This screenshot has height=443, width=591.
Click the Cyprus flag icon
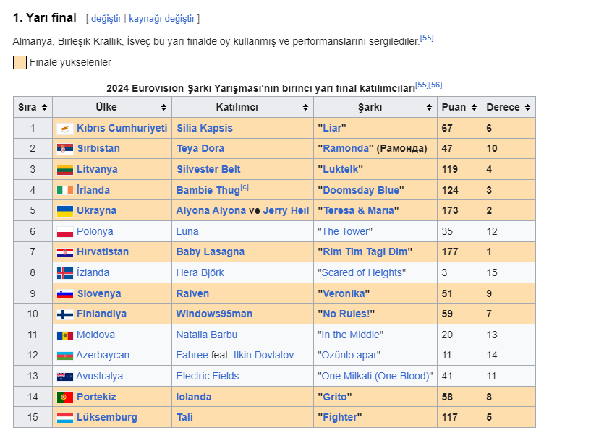[65, 128]
